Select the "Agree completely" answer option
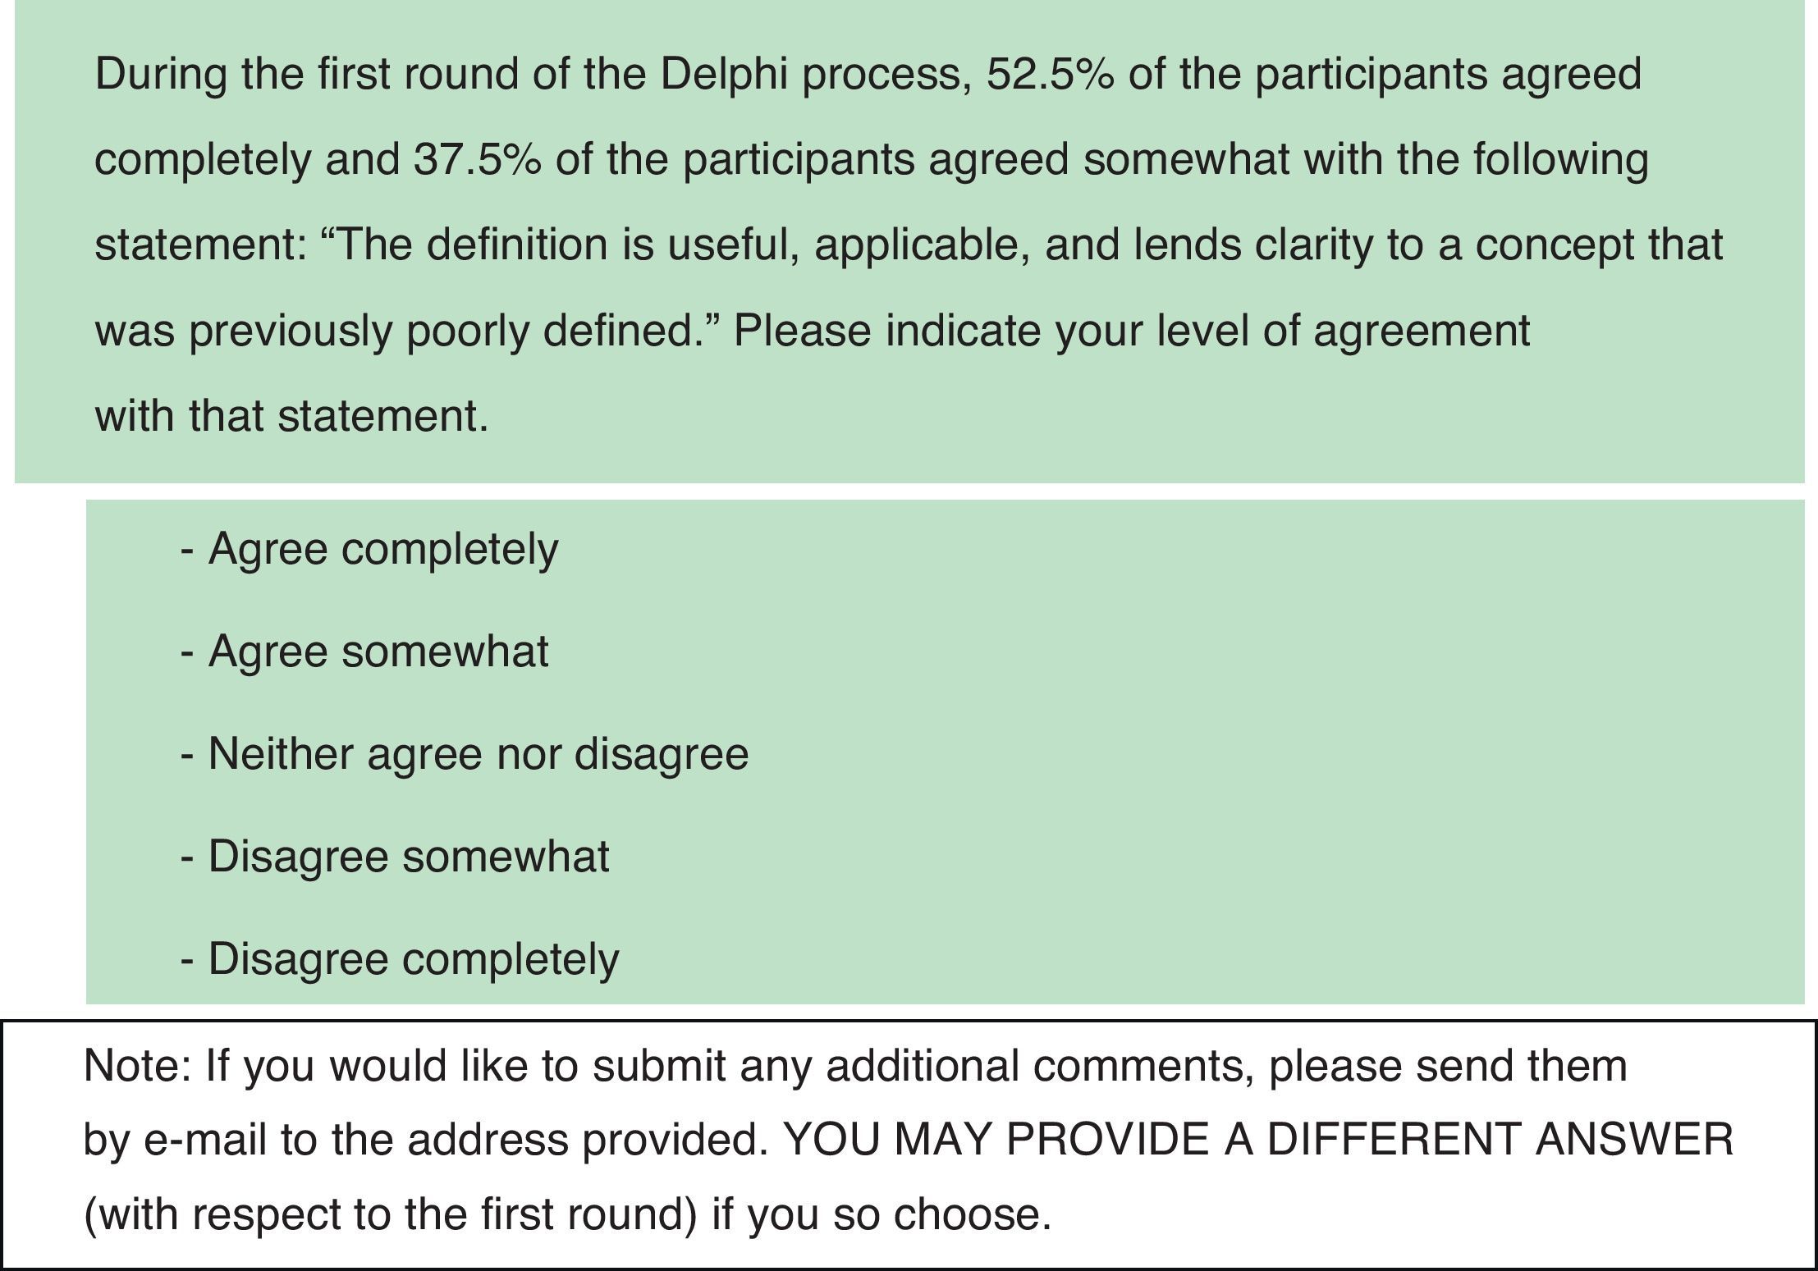 tap(382, 549)
